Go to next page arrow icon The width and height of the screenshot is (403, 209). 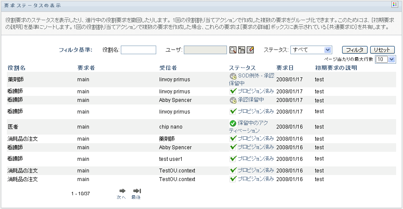point(122,191)
